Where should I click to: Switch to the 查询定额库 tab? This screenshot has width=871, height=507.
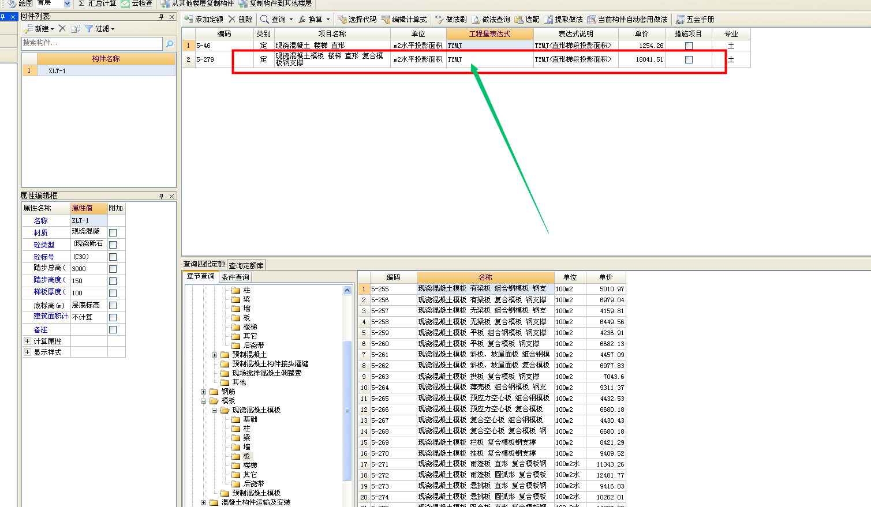tap(246, 265)
